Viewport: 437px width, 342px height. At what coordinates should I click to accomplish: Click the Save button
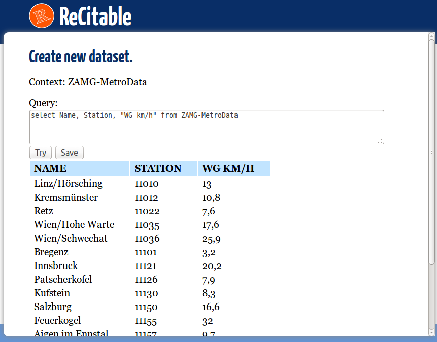(70, 153)
